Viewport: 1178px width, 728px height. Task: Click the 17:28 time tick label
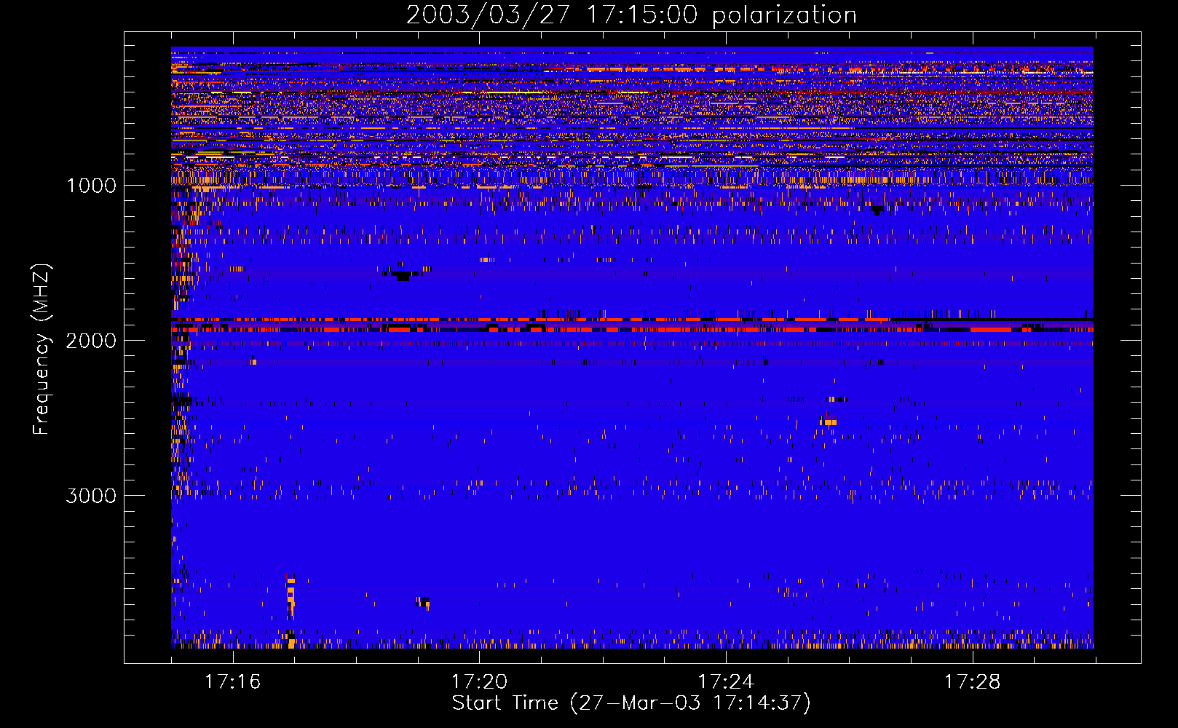click(x=973, y=682)
